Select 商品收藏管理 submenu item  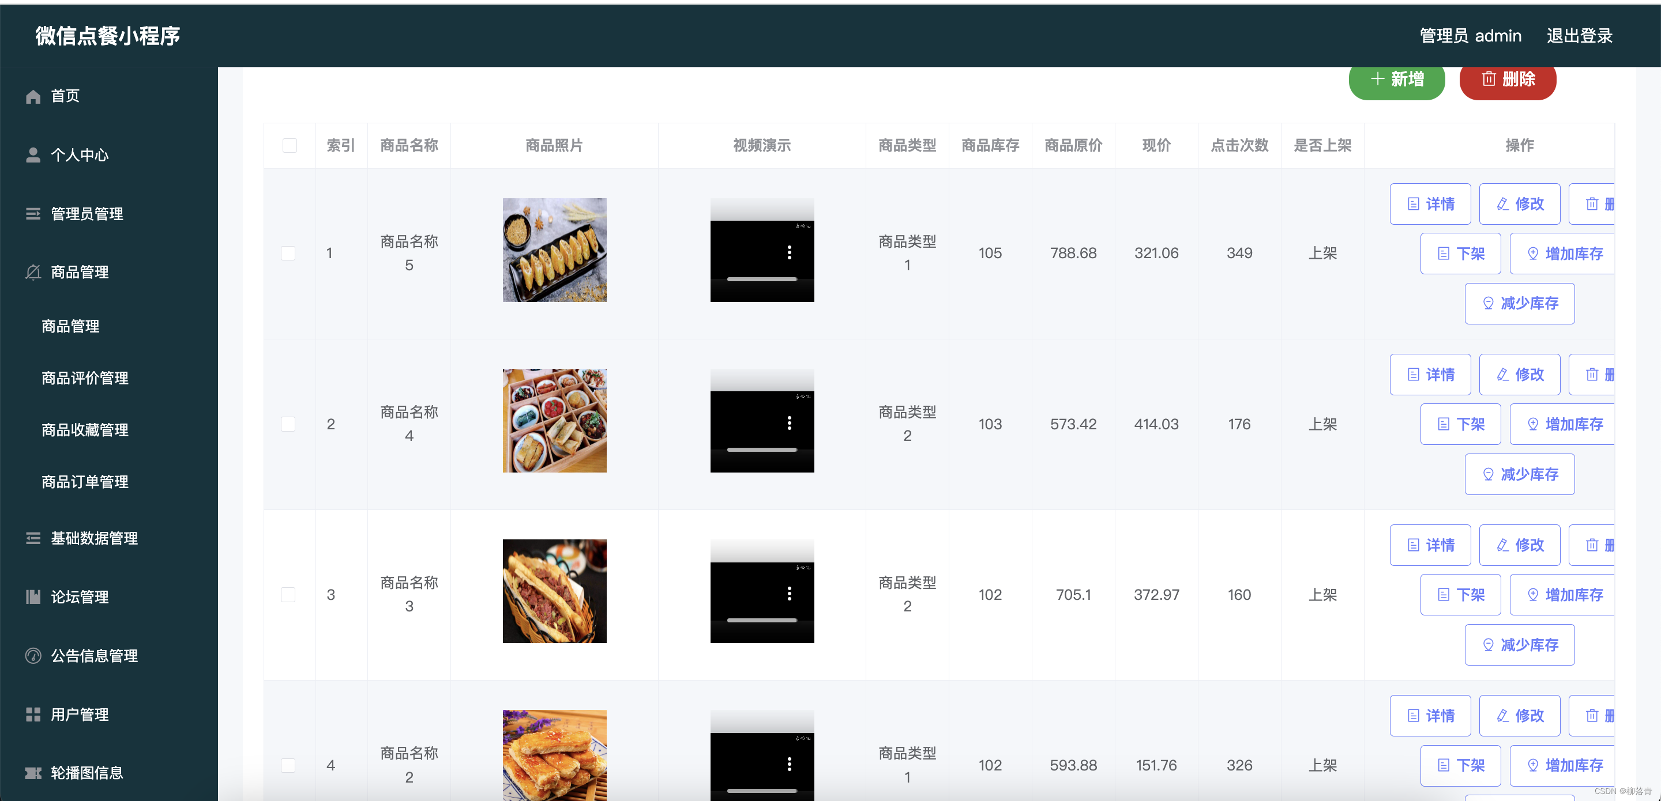(84, 430)
